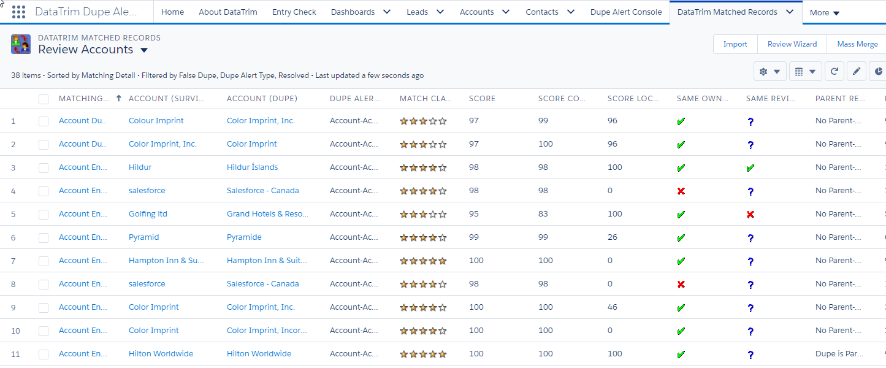The width and height of the screenshot is (886, 368).
Task: Click the Import button
Action: pos(735,44)
